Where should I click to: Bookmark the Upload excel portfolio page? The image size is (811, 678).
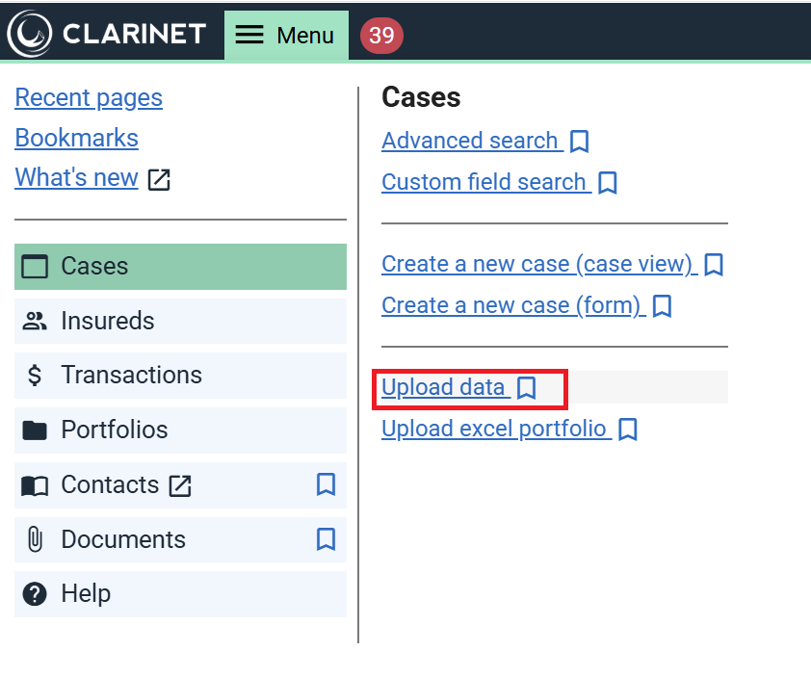point(628,430)
